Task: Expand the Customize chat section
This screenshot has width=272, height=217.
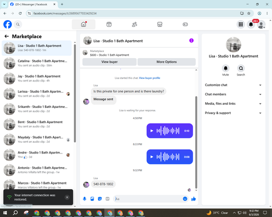Action: click(233, 85)
